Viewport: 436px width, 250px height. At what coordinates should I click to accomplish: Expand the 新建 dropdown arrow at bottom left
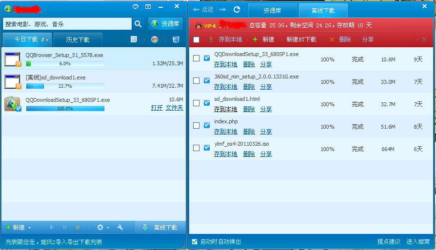pyautogui.click(x=29, y=228)
